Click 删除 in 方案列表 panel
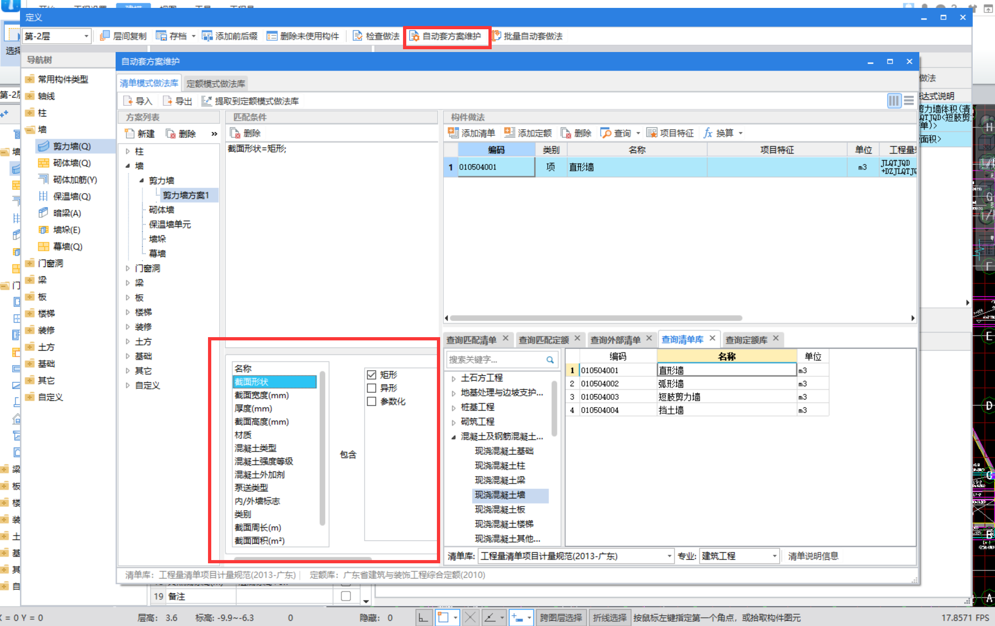Viewport: 995px width, 626px height. click(181, 134)
